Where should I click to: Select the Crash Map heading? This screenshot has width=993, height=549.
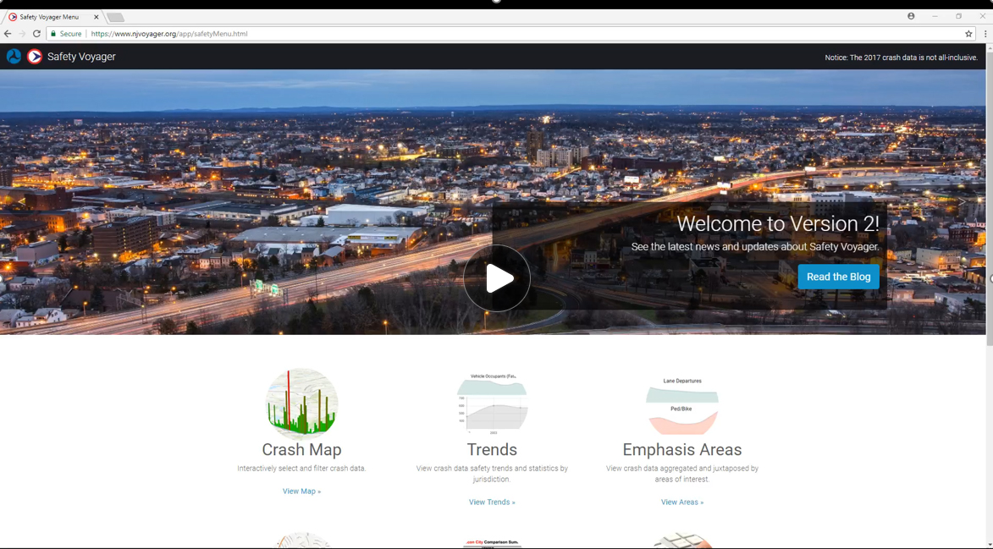coord(301,449)
